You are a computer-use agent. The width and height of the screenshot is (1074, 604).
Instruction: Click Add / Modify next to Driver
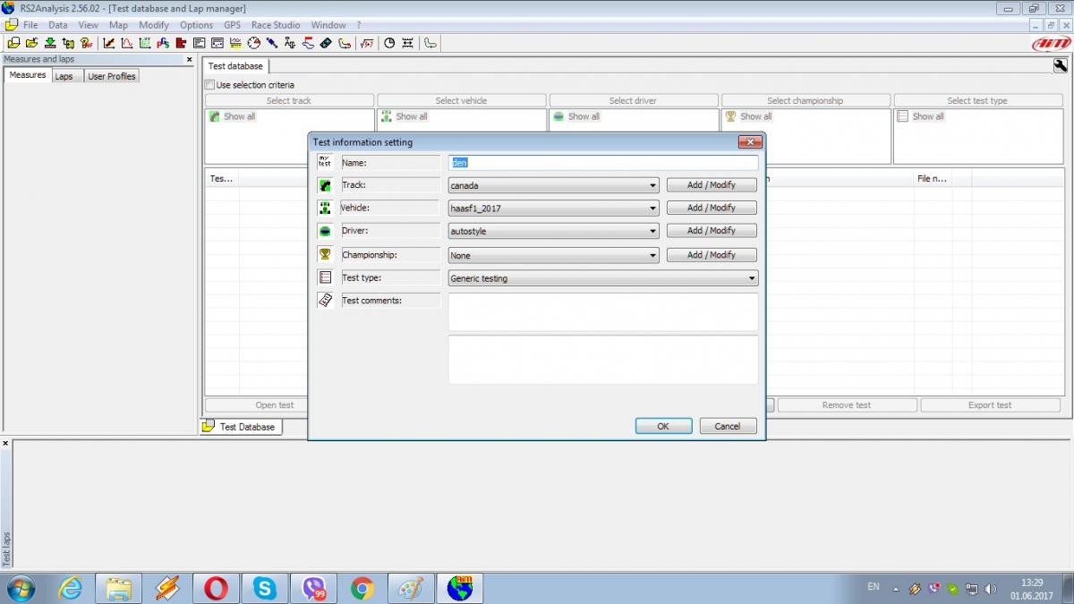pyautogui.click(x=711, y=231)
